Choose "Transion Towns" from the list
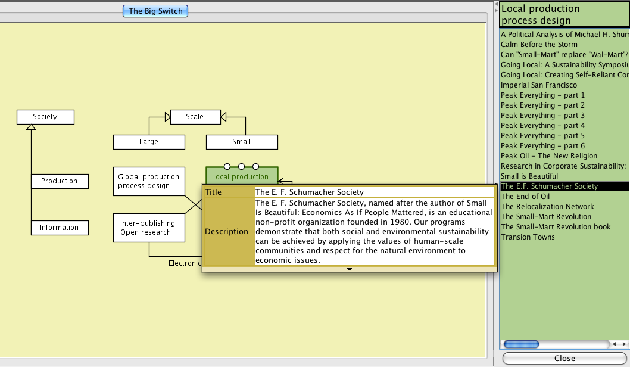Screen dimensions: 630x367 point(528,237)
